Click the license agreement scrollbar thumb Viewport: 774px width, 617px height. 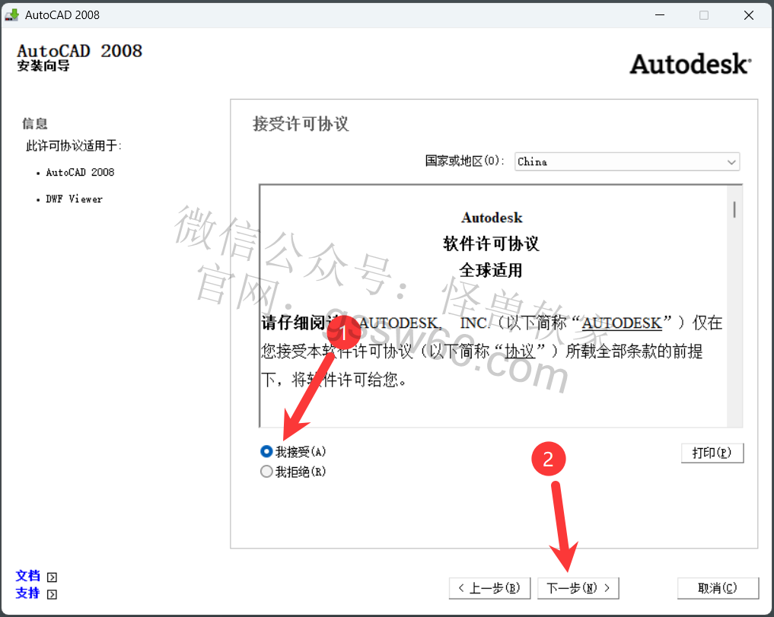coord(734,209)
